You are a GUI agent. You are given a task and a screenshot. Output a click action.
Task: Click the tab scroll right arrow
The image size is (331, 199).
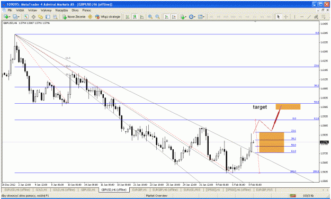328,190
